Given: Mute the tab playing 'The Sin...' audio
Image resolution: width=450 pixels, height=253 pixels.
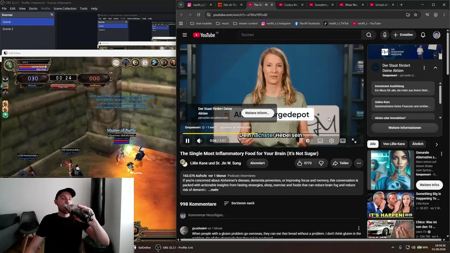Looking at the screenshot, I should 266,5.
